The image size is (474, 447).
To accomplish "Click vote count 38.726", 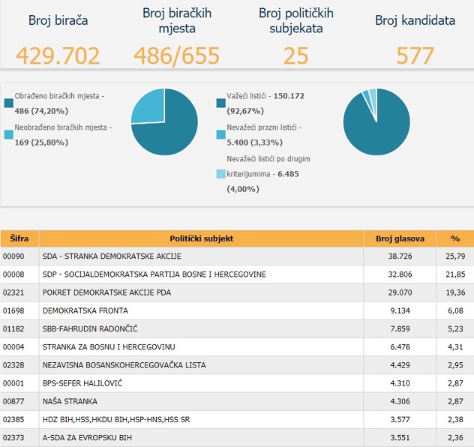I will [x=400, y=256].
